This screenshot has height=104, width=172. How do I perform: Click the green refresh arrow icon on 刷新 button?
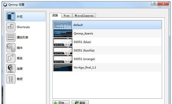tap(77, 103)
